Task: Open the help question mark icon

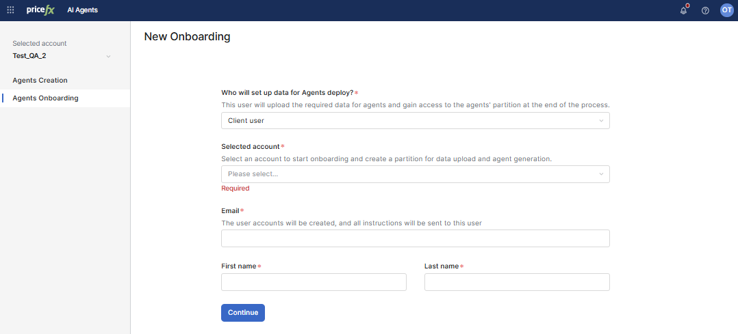Action: click(705, 10)
